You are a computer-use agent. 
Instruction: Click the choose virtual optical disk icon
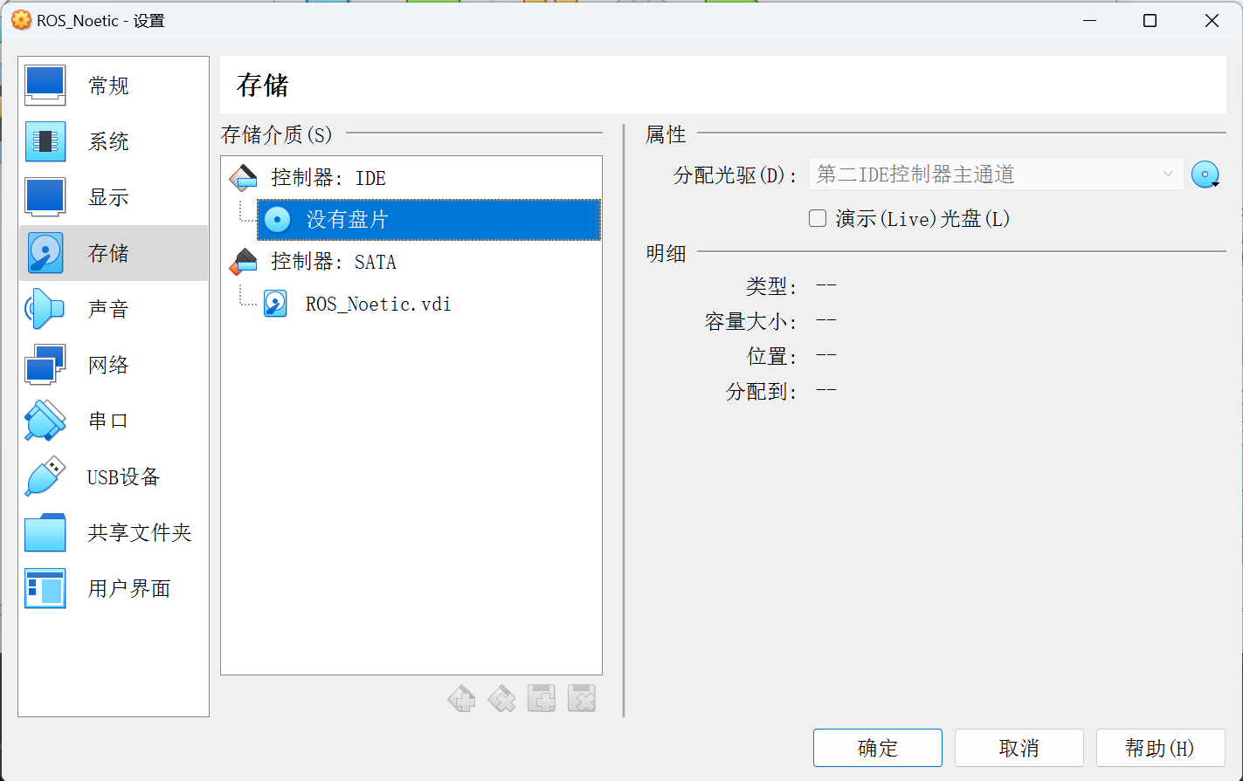pyautogui.click(x=1205, y=175)
